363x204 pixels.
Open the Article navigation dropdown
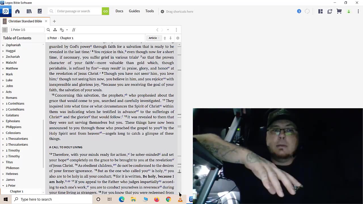click(x=154, y=38)
